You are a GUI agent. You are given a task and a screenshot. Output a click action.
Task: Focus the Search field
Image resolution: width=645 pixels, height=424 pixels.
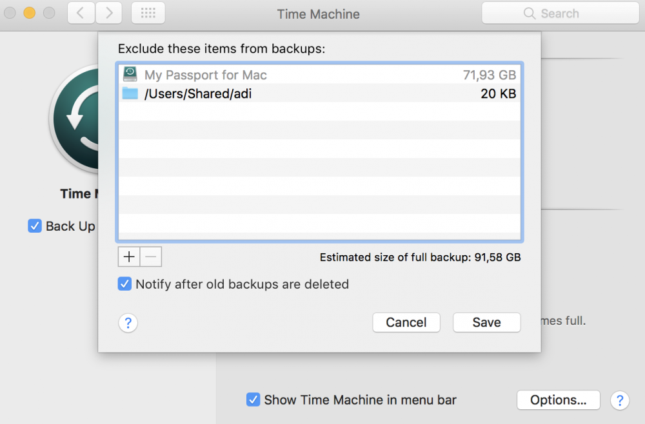click(561, 13)
